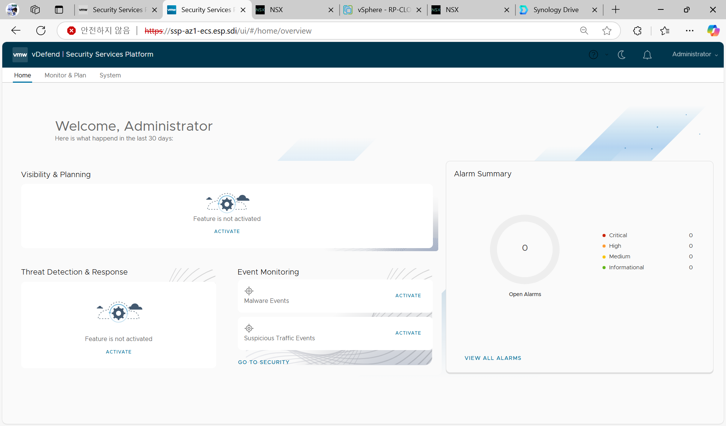
Task: Open the help question mark icon
Action: pyautogui.click(x=593, y=55)
